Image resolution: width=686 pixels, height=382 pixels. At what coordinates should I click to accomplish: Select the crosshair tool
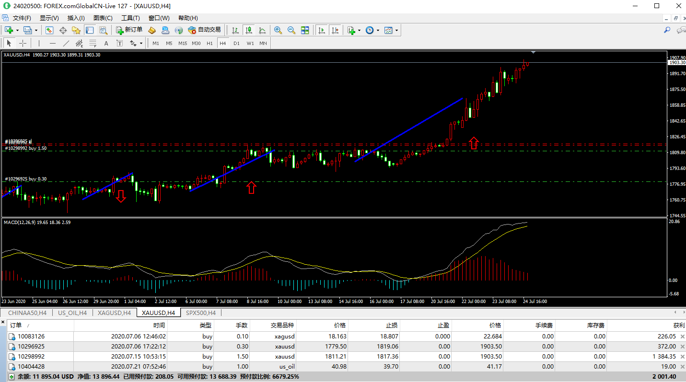click(23, 43)
